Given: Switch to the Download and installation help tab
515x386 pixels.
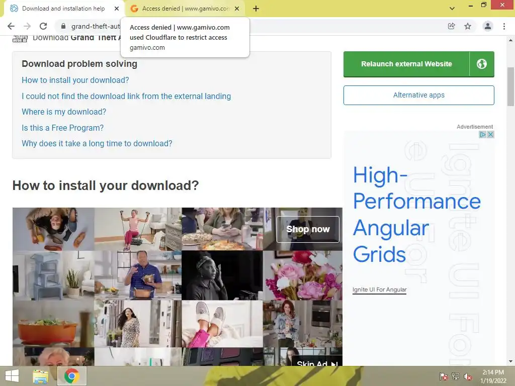Looking at the screenshot, I should 63,9.
